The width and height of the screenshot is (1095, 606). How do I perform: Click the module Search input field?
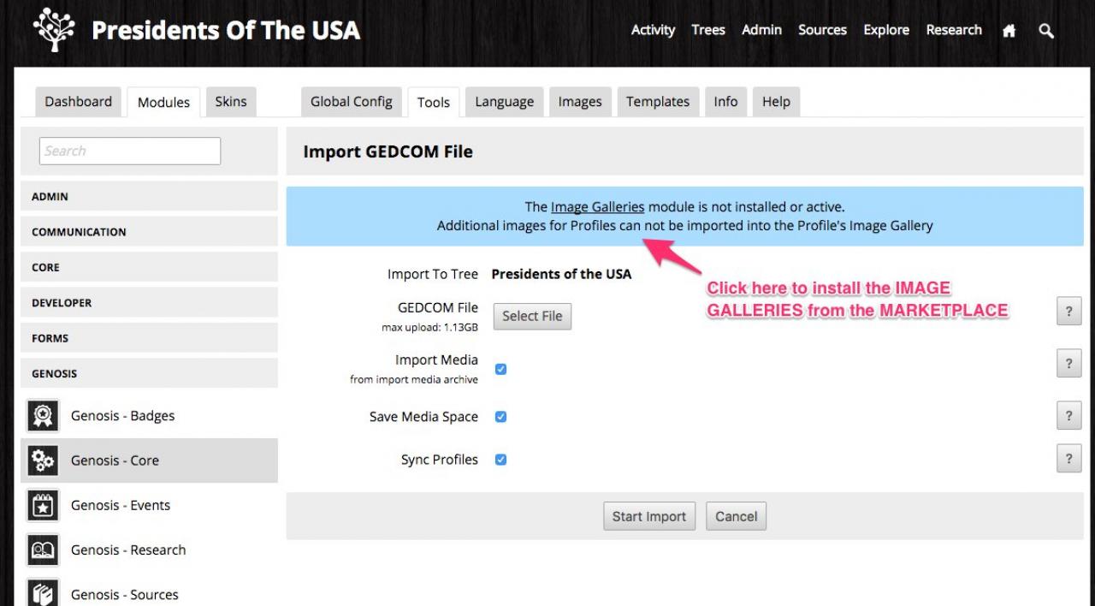130,151
